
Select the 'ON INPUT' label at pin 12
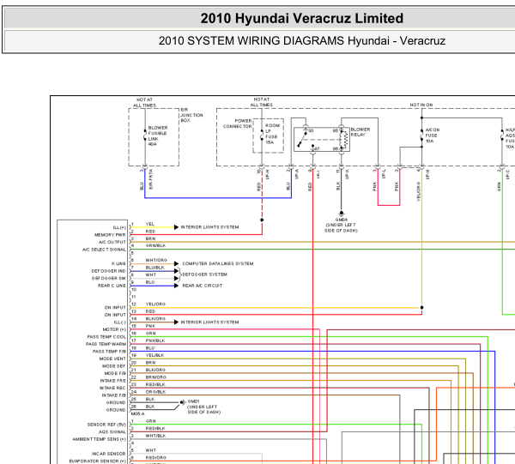(x=115, y=307)
